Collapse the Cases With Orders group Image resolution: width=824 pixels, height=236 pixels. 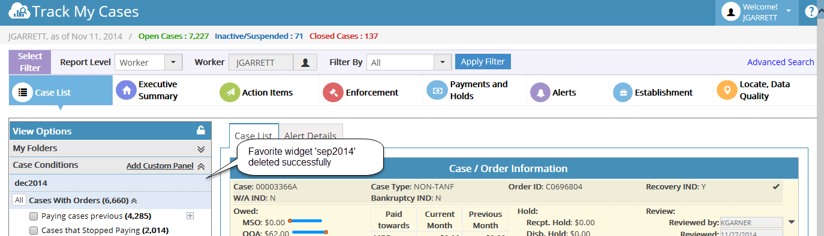coord(134,201)
